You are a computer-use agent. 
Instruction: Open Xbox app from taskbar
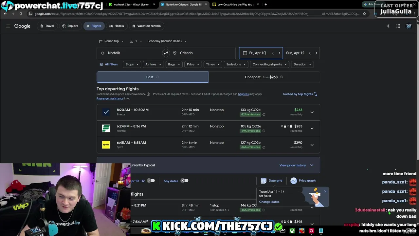292,231
